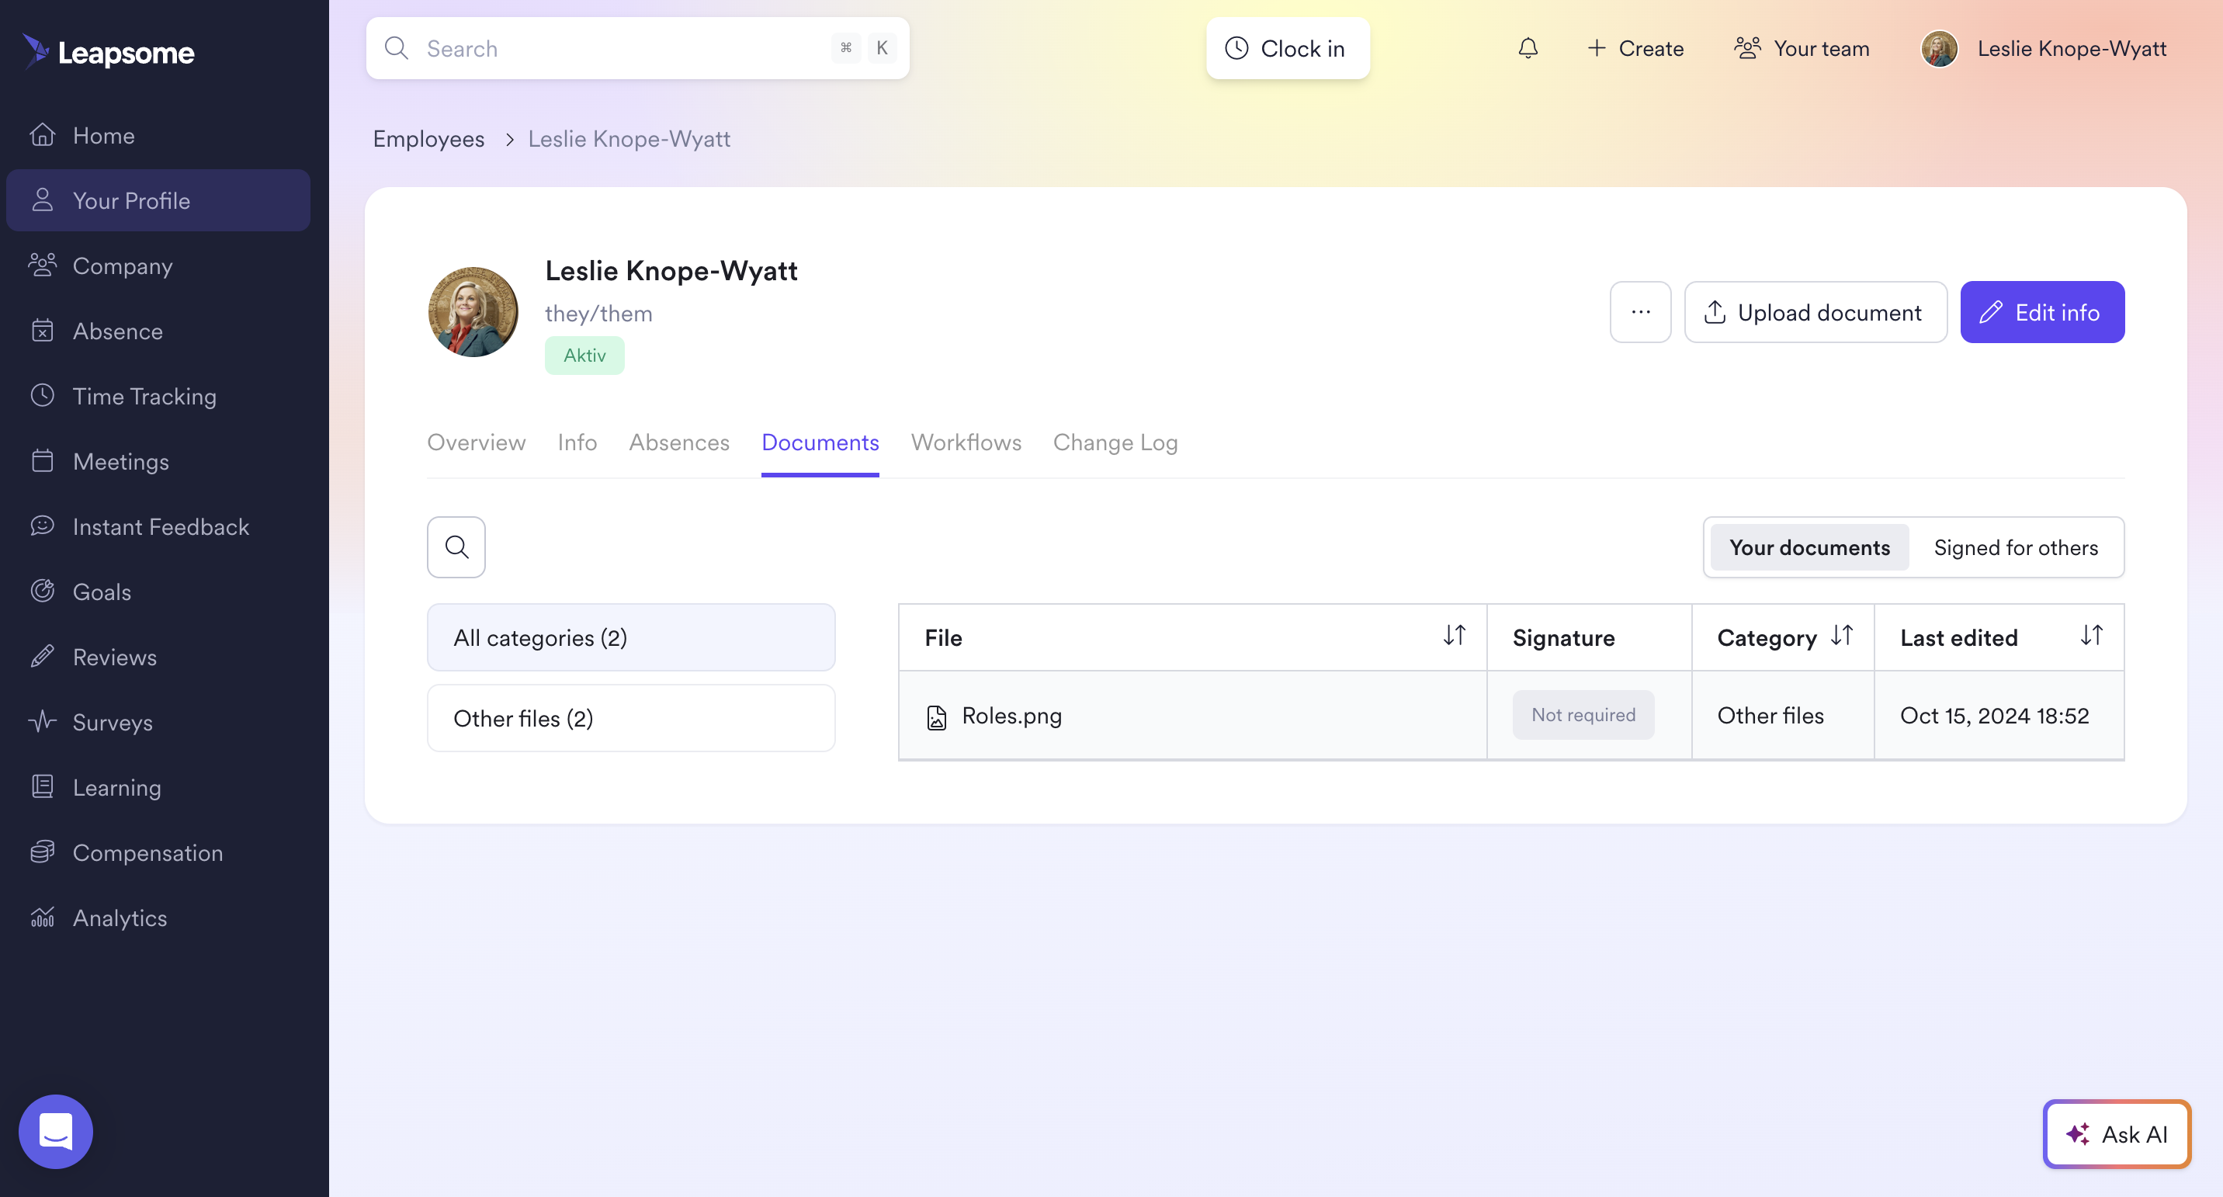Open the notifications bell icon
The width and height of the screenshot is (2223, 1197).
point(1528,48)
